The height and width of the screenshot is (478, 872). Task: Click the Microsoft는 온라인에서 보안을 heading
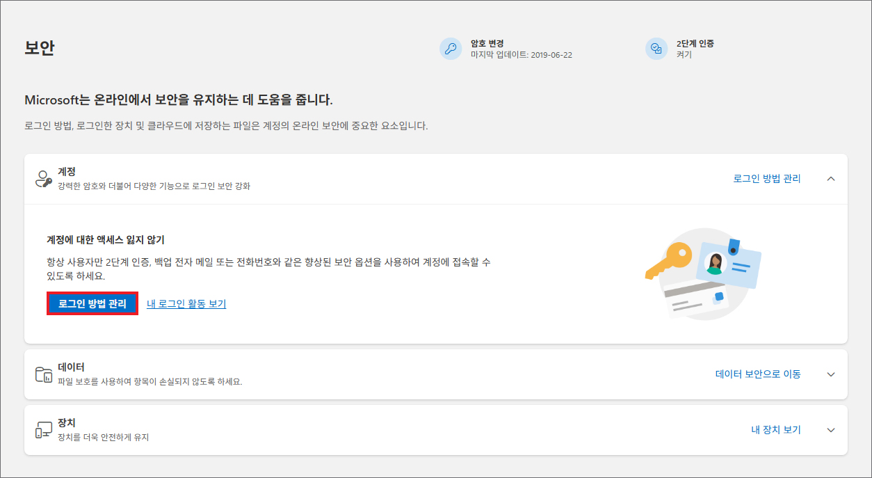(179, 99)
